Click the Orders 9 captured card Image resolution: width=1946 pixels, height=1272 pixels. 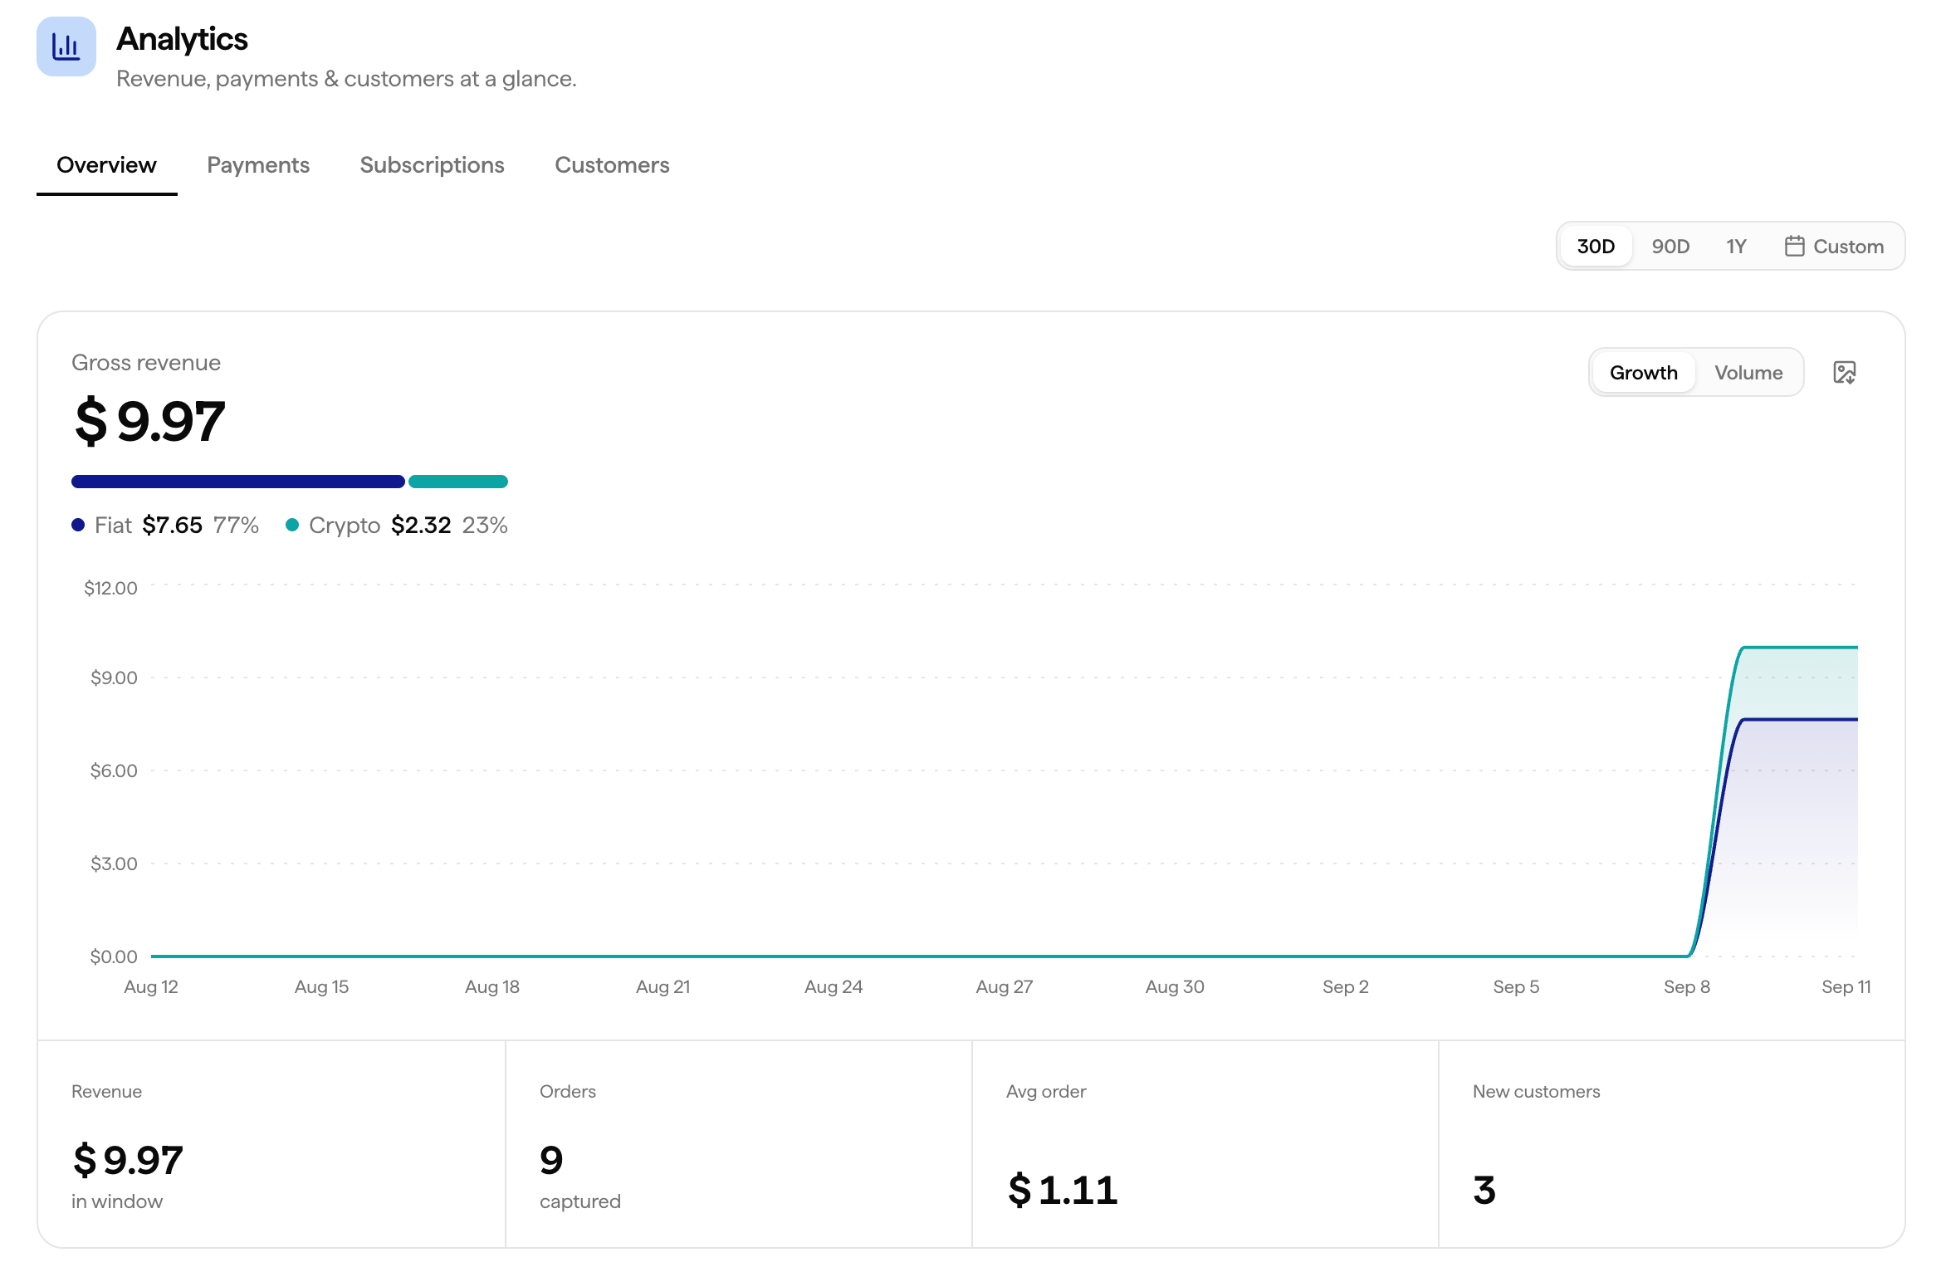[x=739, y=1144]
